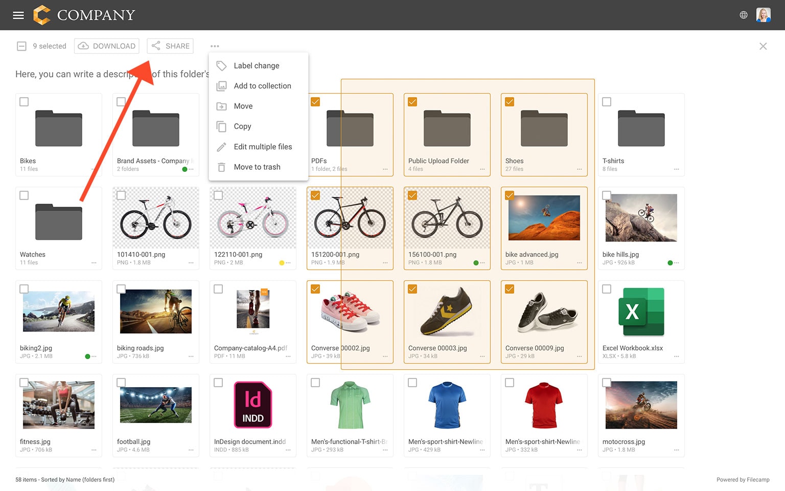Open the three-dot more actions menu in toolbar
The width and height of the screenshot is (785, 491).
coord(215,46)
